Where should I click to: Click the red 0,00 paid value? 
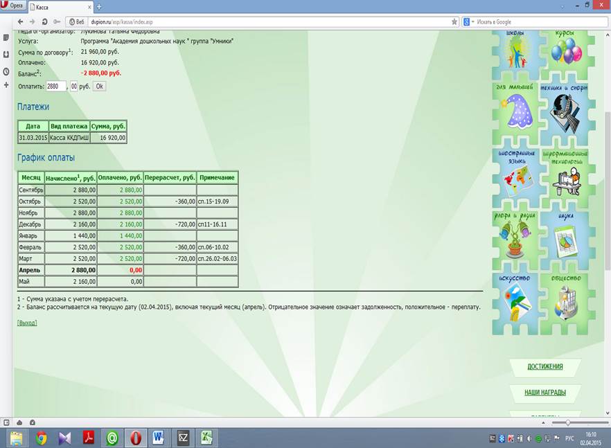(x=136, y=270)
